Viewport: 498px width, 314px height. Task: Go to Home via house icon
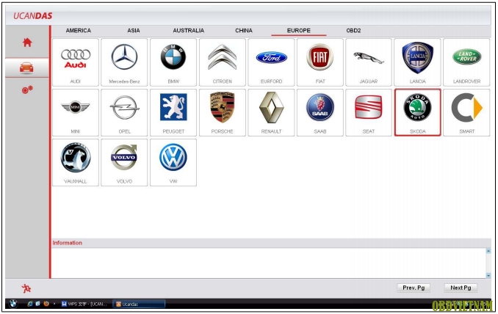27,42
